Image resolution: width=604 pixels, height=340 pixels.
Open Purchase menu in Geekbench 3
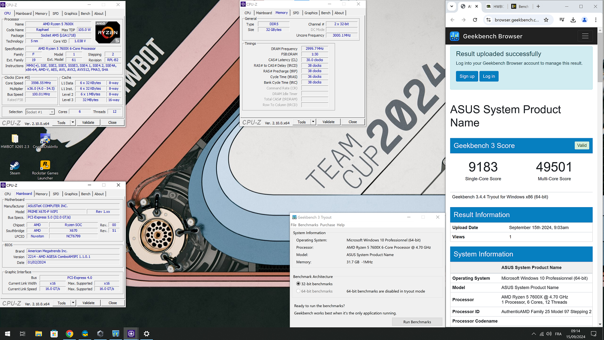327,225
